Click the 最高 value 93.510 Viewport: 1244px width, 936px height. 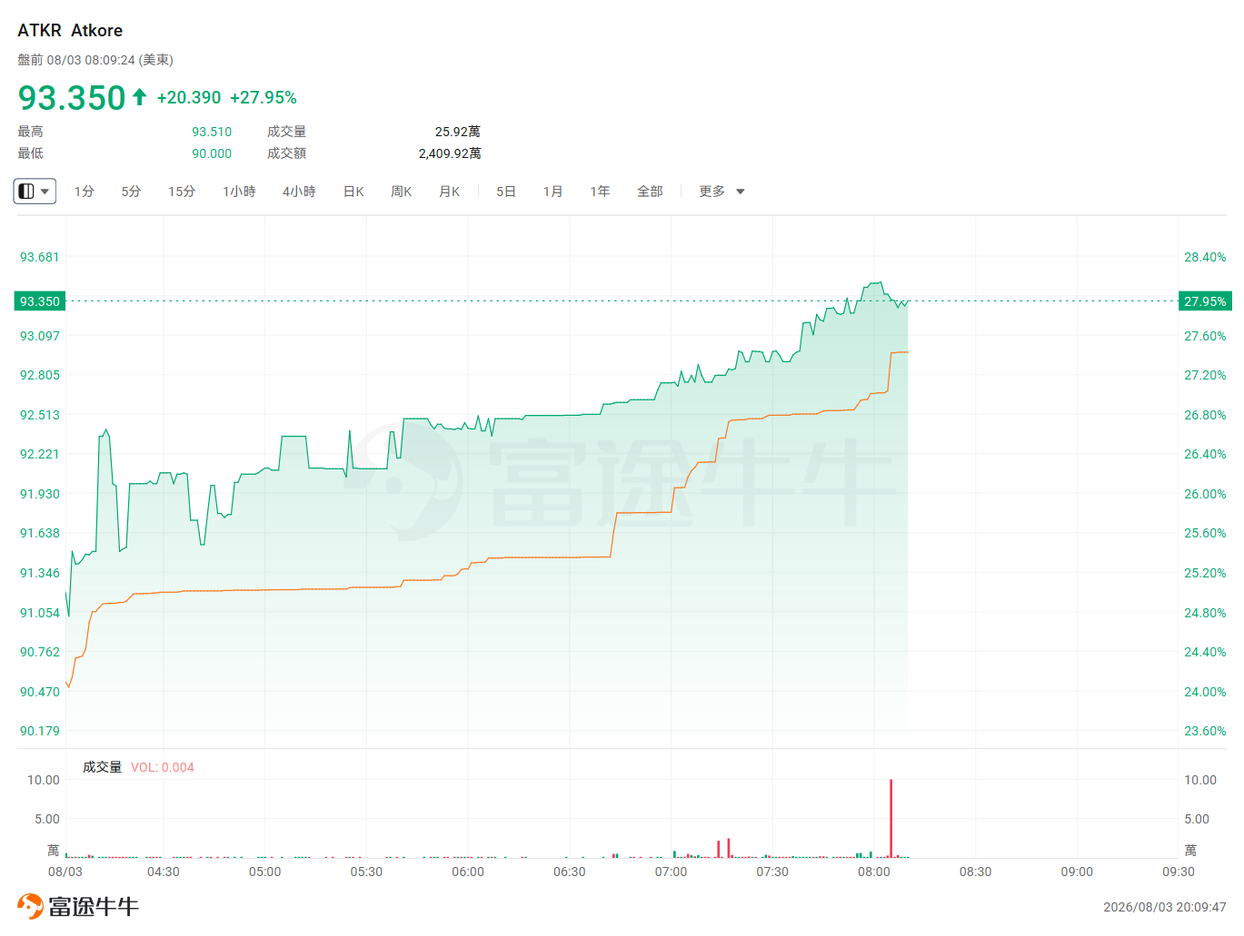point(212,132)
